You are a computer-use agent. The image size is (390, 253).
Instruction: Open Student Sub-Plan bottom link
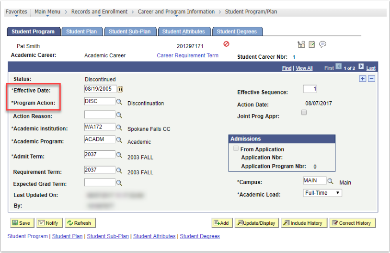[108, 236]
